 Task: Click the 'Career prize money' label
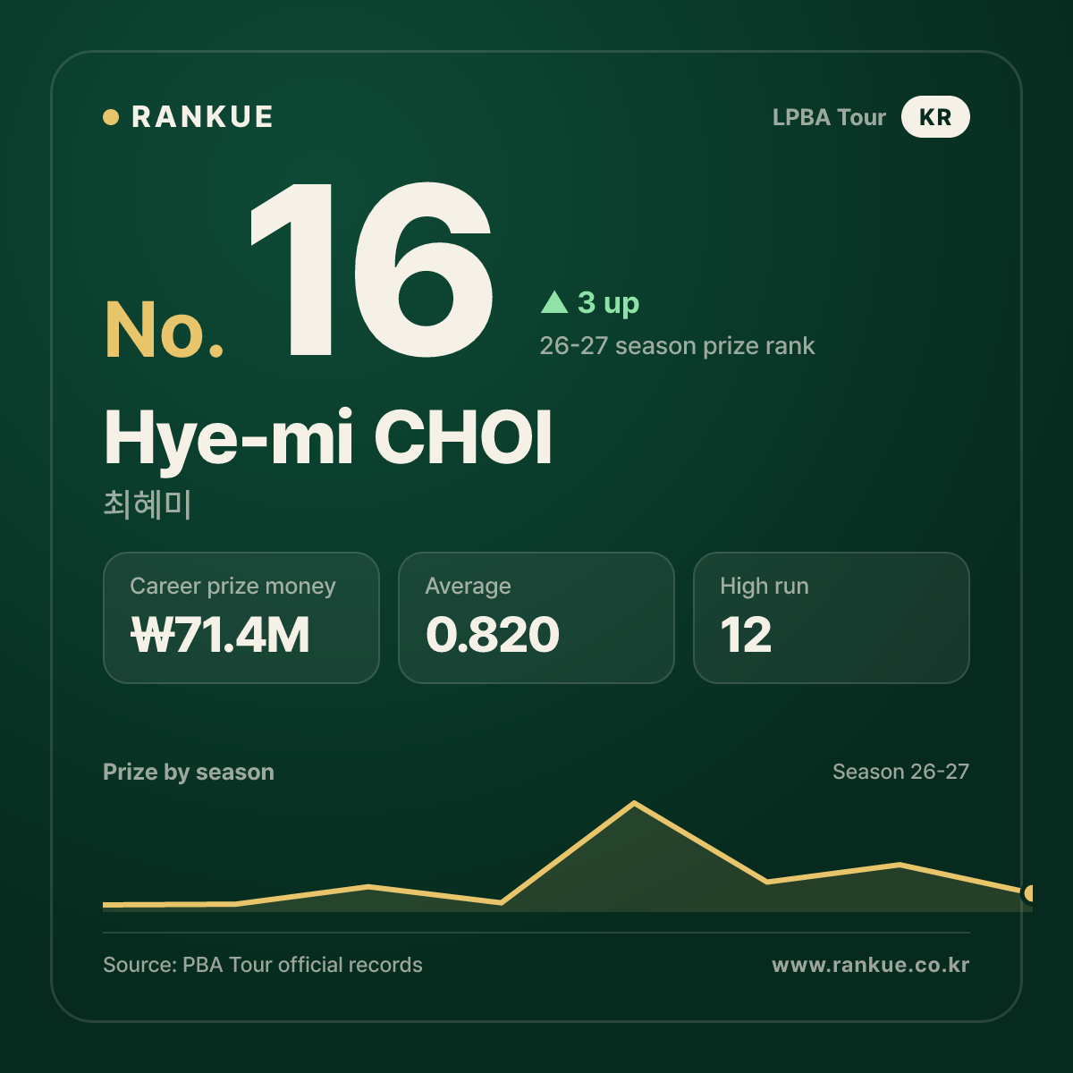pos(232,587)
